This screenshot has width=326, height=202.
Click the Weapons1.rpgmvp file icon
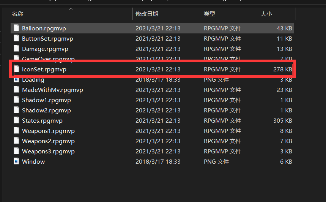coord(16,130)
